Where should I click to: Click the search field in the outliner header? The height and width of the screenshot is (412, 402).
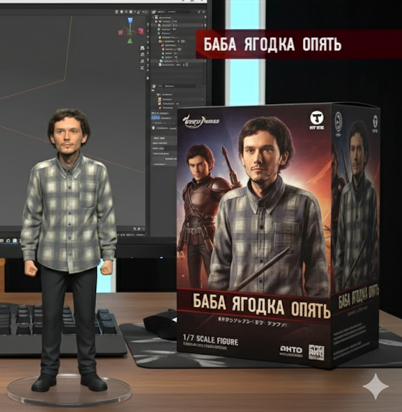coord(179,11)
